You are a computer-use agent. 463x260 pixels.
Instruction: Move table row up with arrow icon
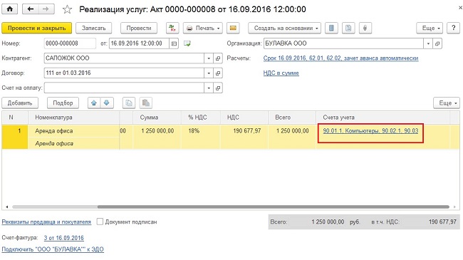click(94, 103)
